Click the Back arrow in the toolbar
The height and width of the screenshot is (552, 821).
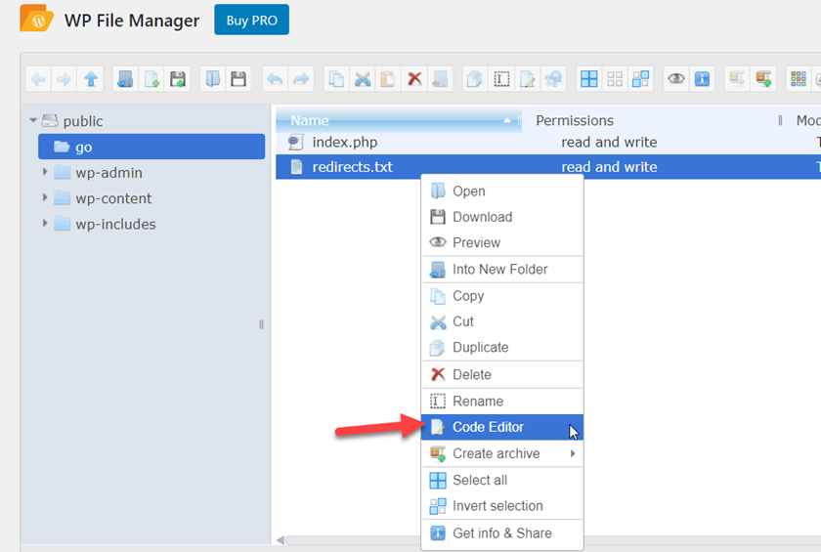(x=38, y=79)
